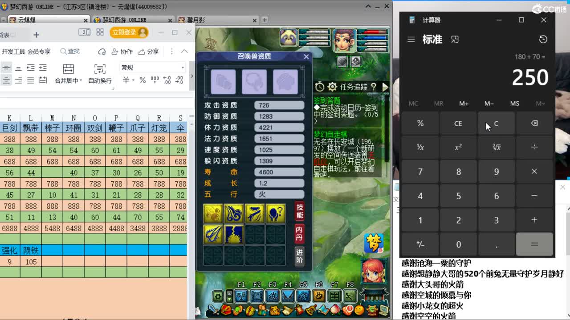Expand the calculator memory list dropdown
This screenshot has height=320, width=570.
click(x=540, y=103)
